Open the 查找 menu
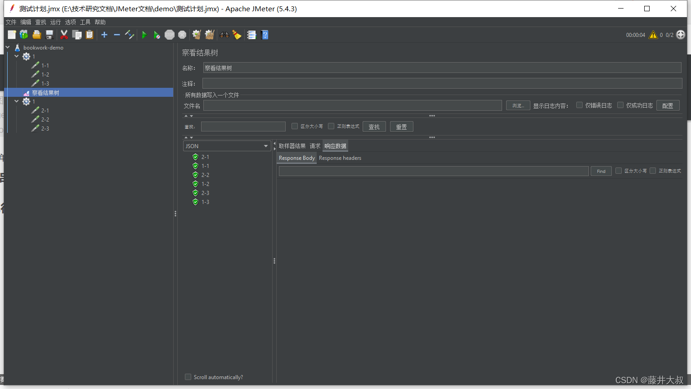 pos(40,22)
